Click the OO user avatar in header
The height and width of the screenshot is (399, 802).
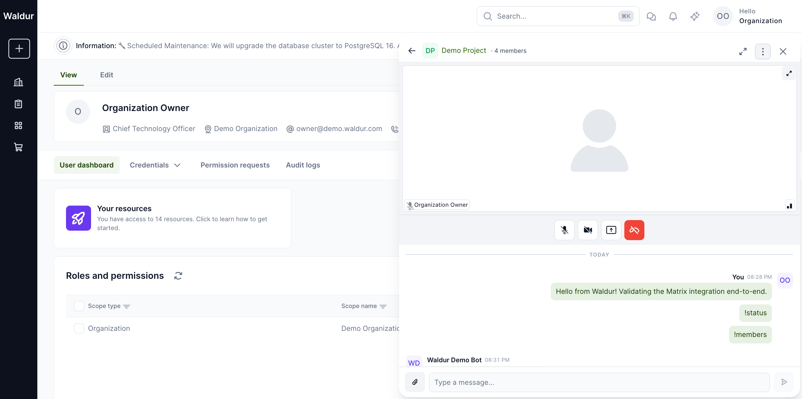coord(723,16)
